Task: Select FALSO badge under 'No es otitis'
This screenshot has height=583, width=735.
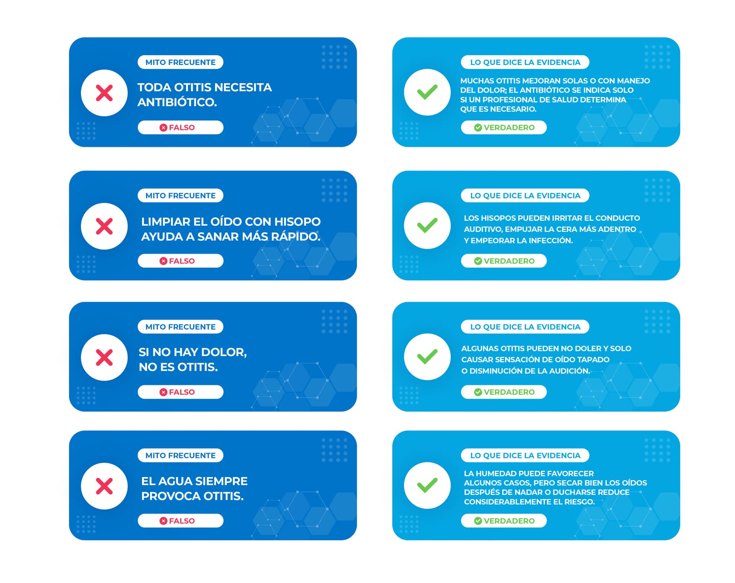Action: (180, 392)
